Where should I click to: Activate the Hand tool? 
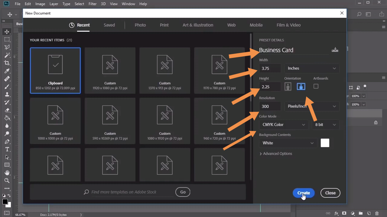(7, 173)
